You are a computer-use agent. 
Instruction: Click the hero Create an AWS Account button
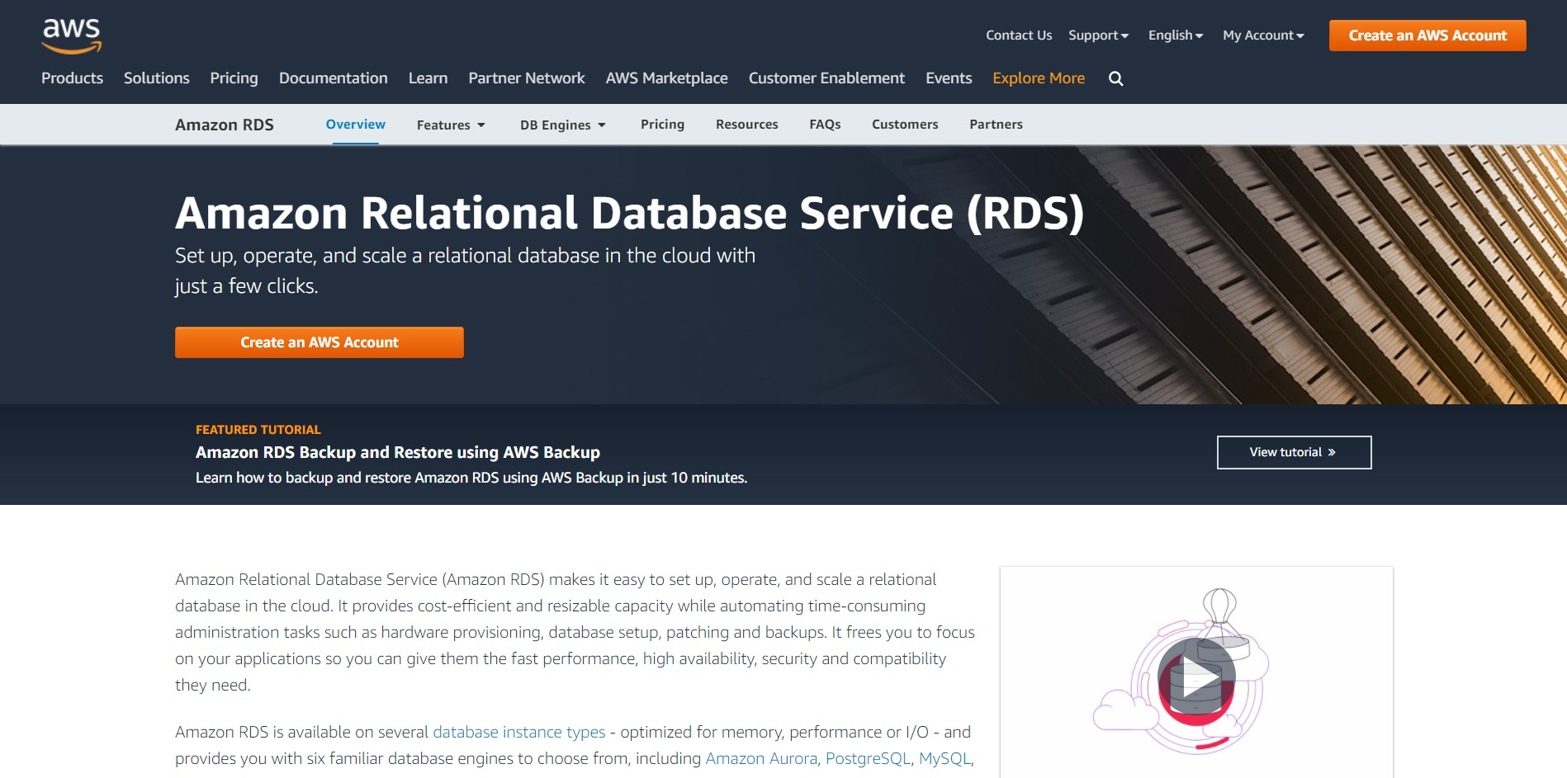pos(320,342)
